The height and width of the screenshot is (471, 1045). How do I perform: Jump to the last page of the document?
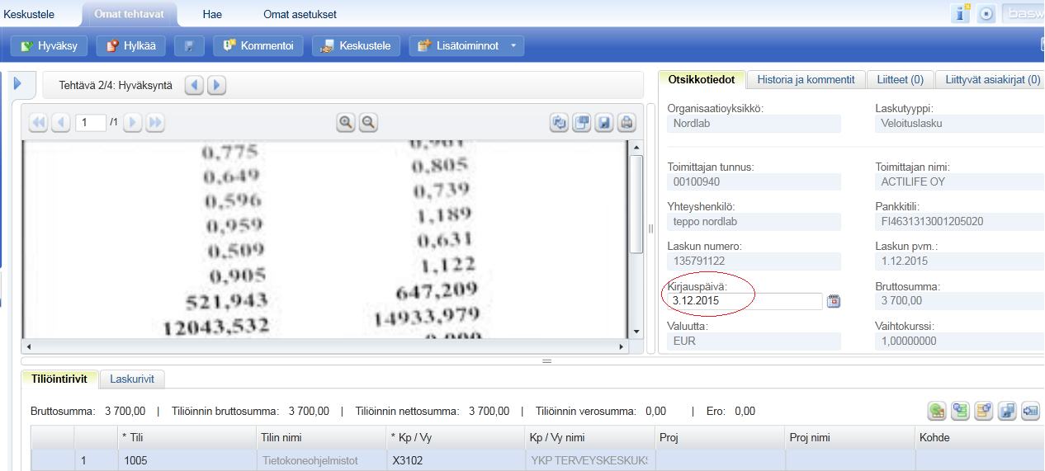(x=155, y=123)
